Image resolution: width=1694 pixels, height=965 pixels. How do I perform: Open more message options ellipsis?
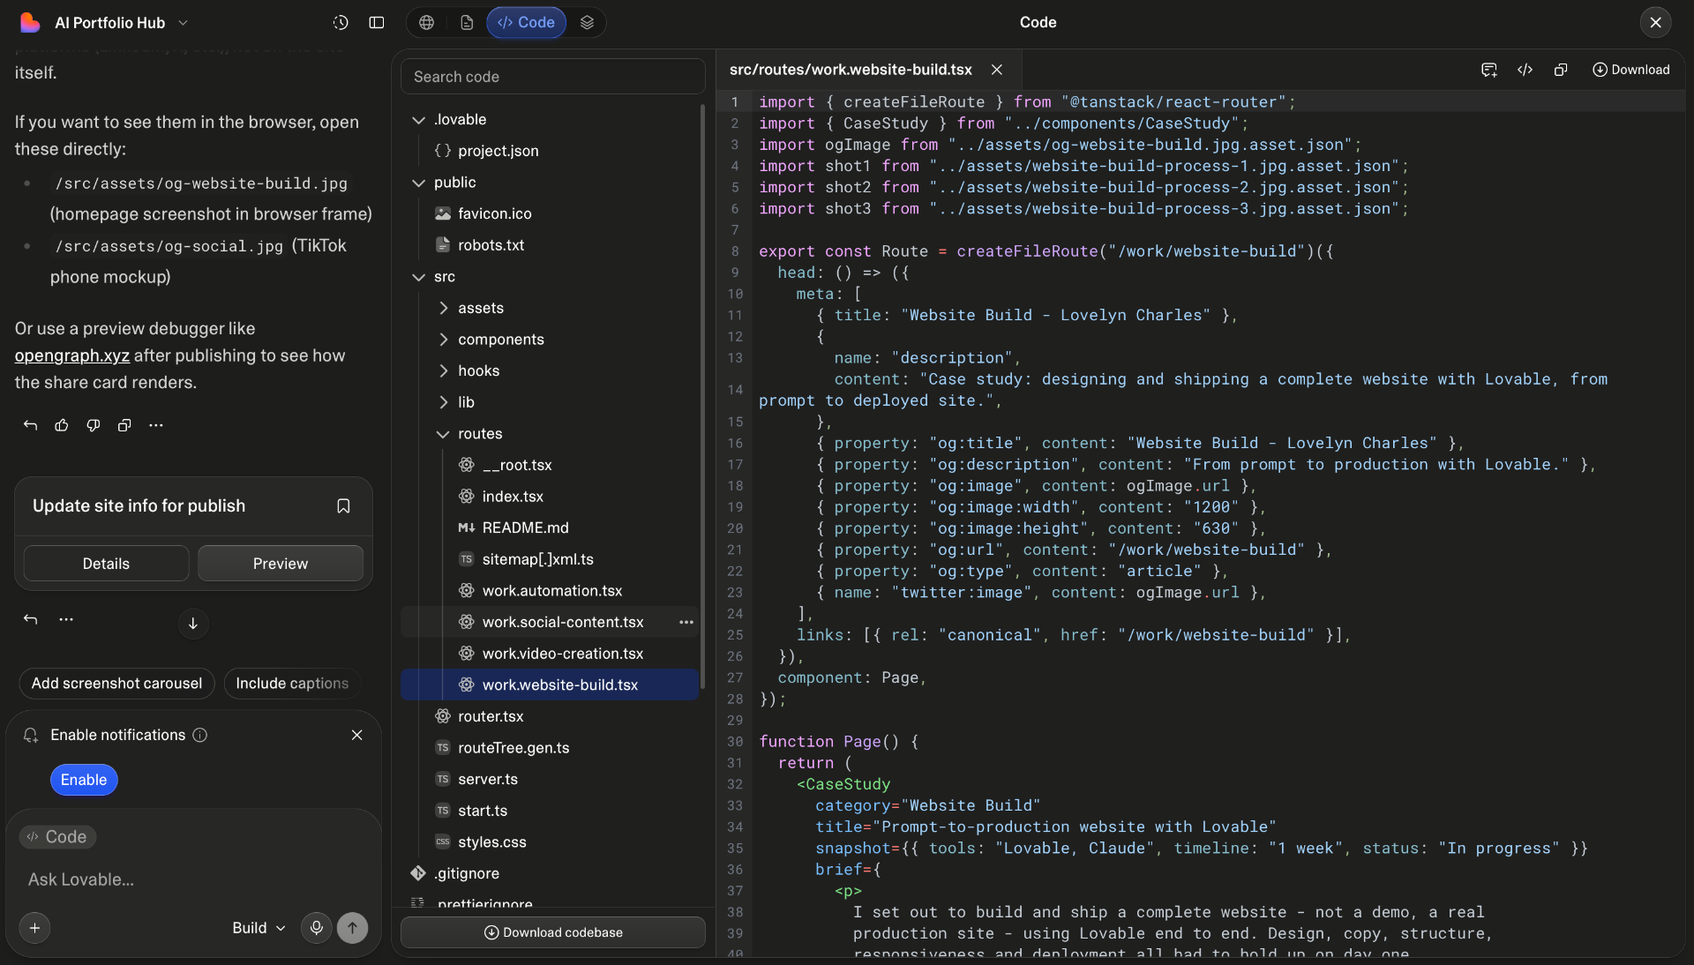coord(156,425)
